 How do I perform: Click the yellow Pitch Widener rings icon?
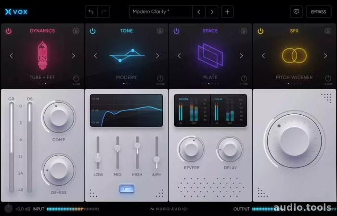(294, 55)
